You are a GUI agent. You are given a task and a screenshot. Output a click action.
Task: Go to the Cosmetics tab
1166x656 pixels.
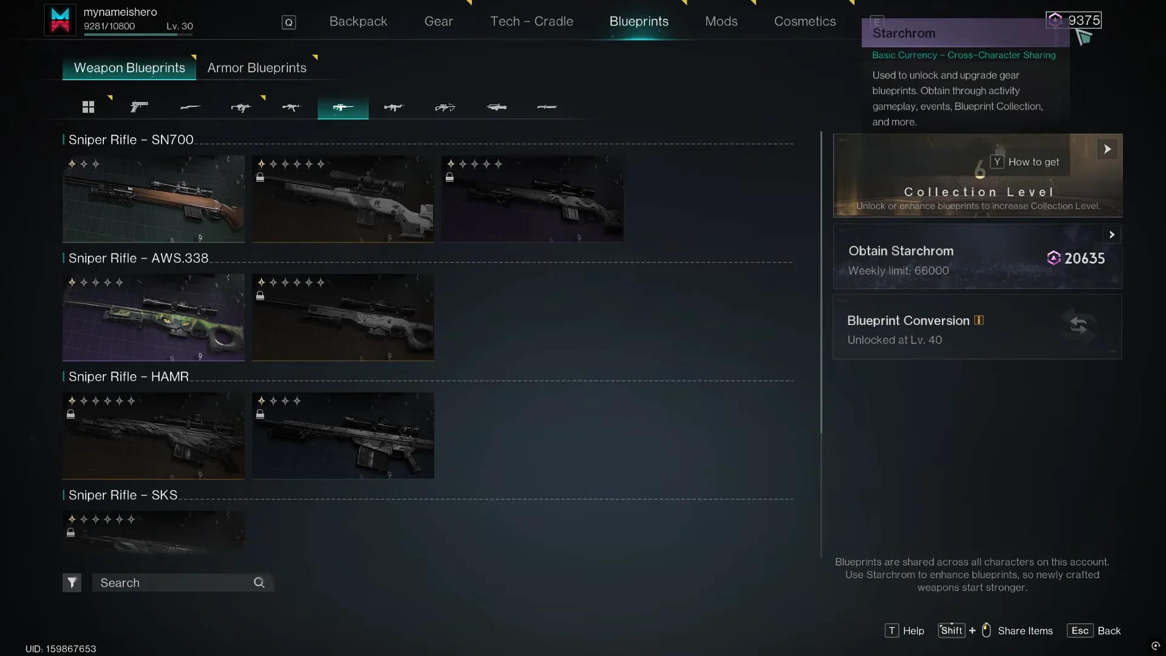click(805, 21)
